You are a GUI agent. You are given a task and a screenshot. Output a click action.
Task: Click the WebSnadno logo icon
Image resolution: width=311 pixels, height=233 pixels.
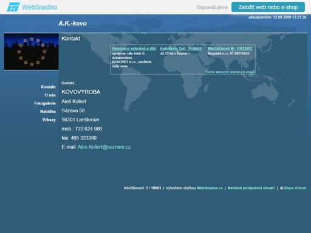(13, 7)
